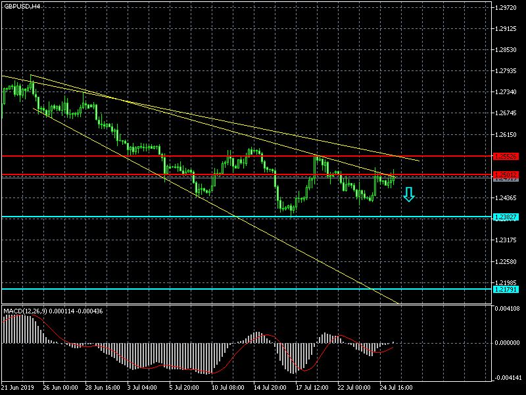Click the 28 Jun 16:00 time label
This screenshot has height=395, width=526.
(x=103, y=387)
